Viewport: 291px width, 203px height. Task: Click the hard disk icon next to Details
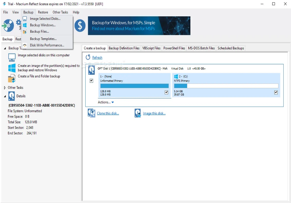click(x=11, y=96)
